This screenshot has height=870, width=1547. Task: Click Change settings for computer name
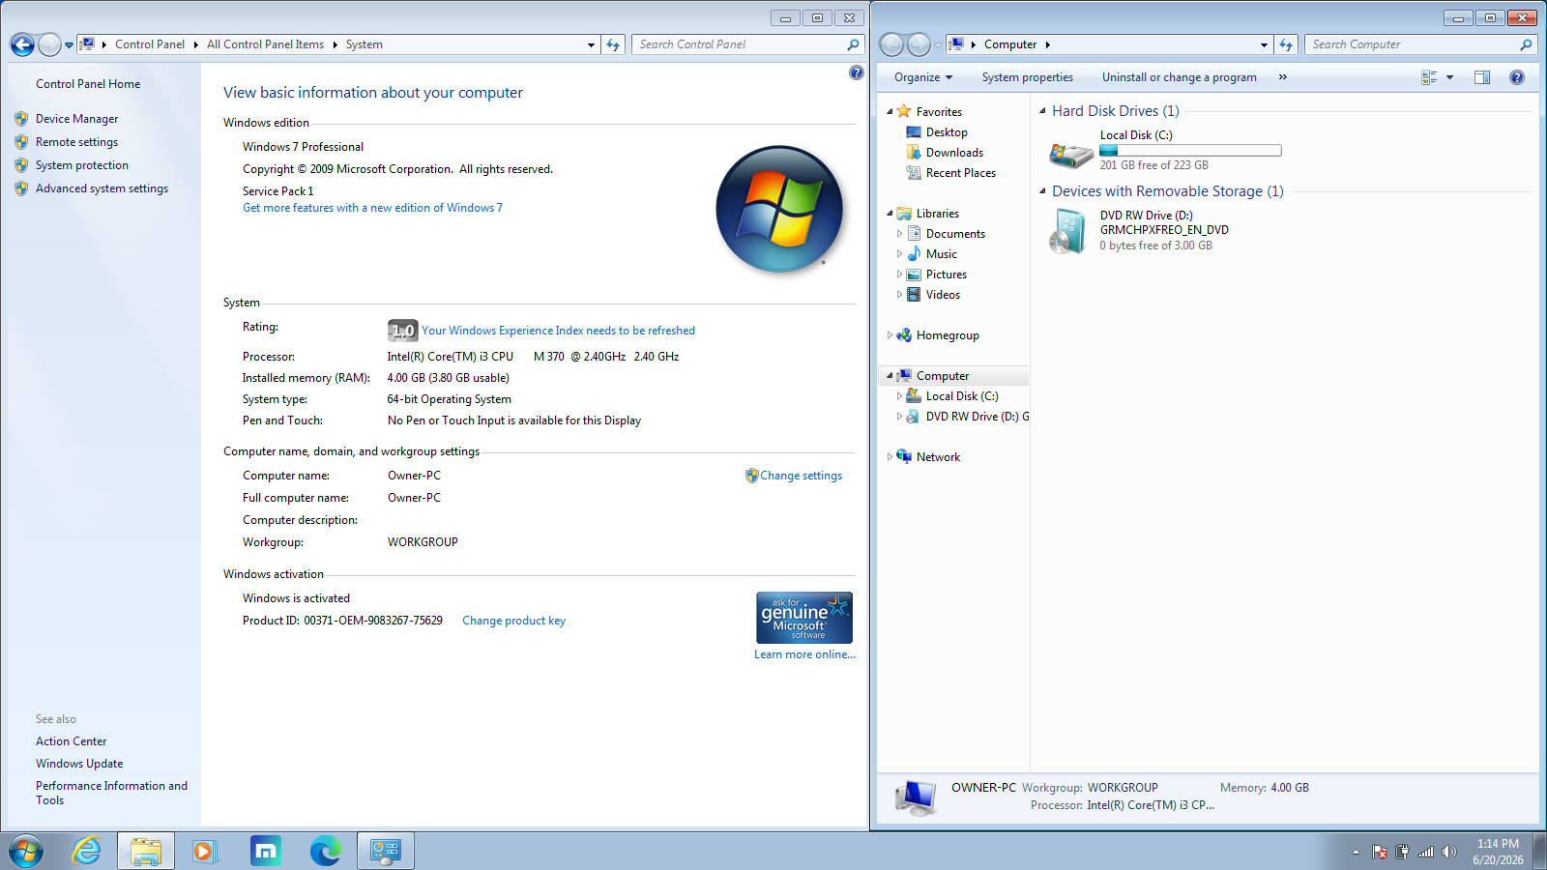pyautogui.click(x=801, y=476)
